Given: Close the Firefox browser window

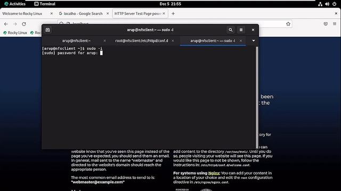Looking at the screenshot, I should tap(336, 13).
